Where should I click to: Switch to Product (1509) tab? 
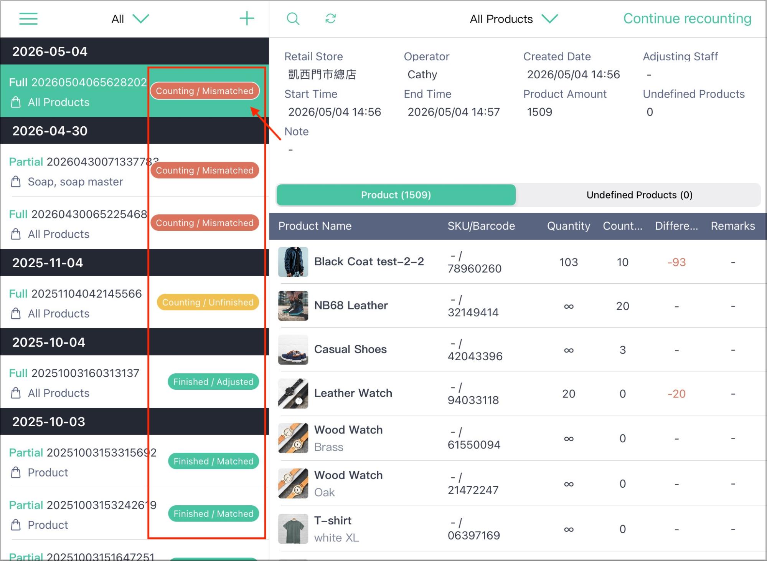tap(396, 195)
